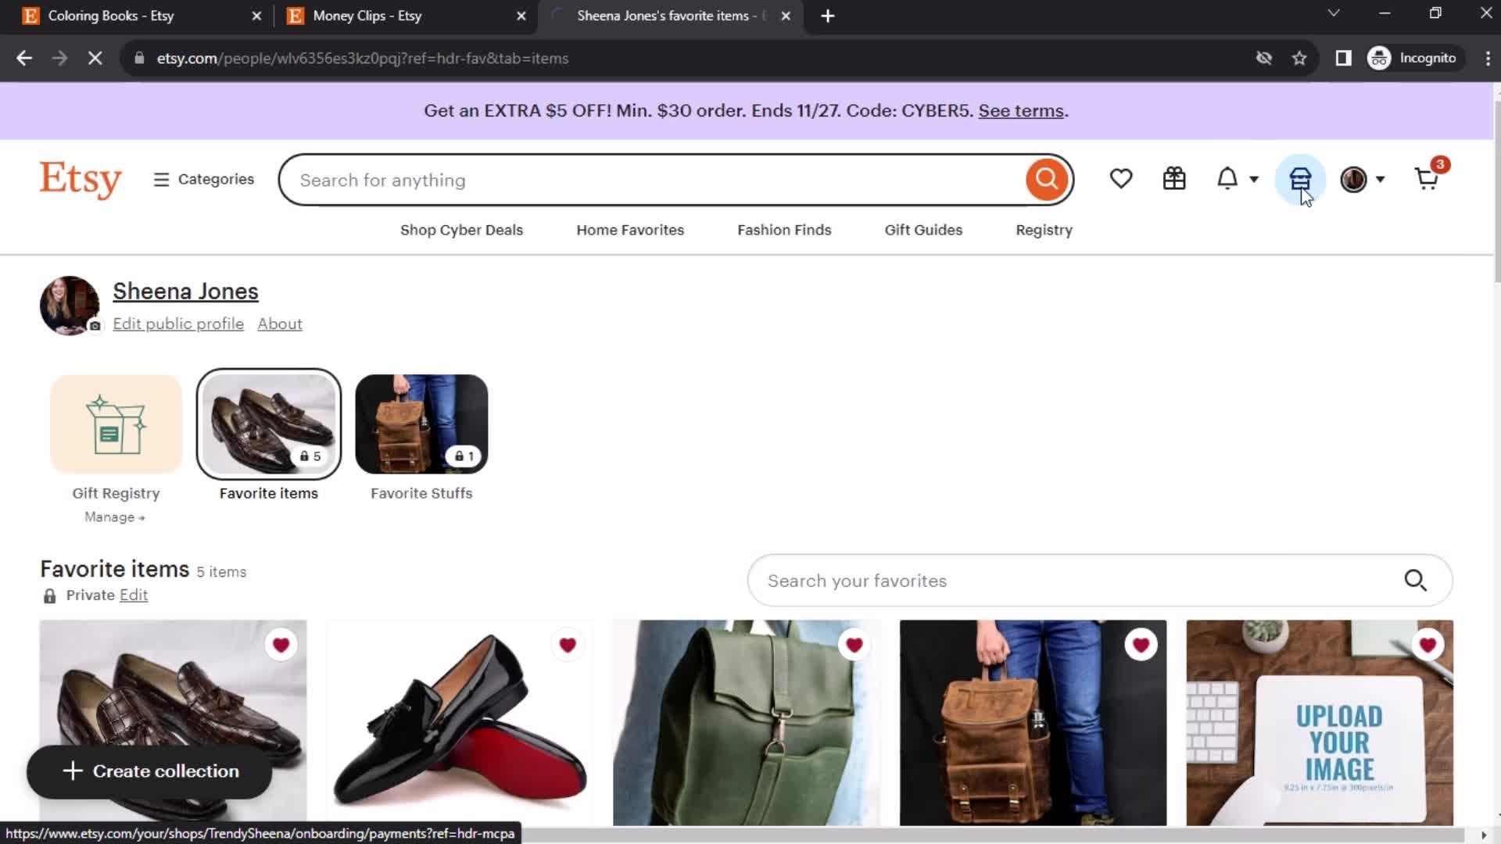Open the See terms link in the banner

click(1020, 110)
